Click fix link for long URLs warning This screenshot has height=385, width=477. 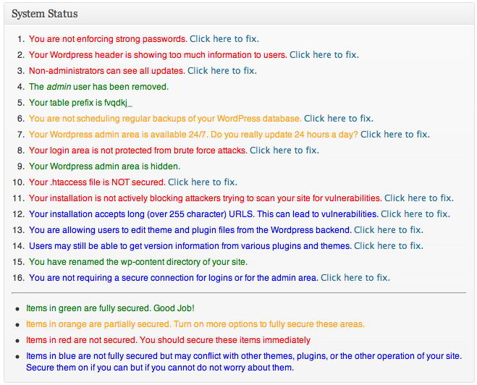[415, 213]
